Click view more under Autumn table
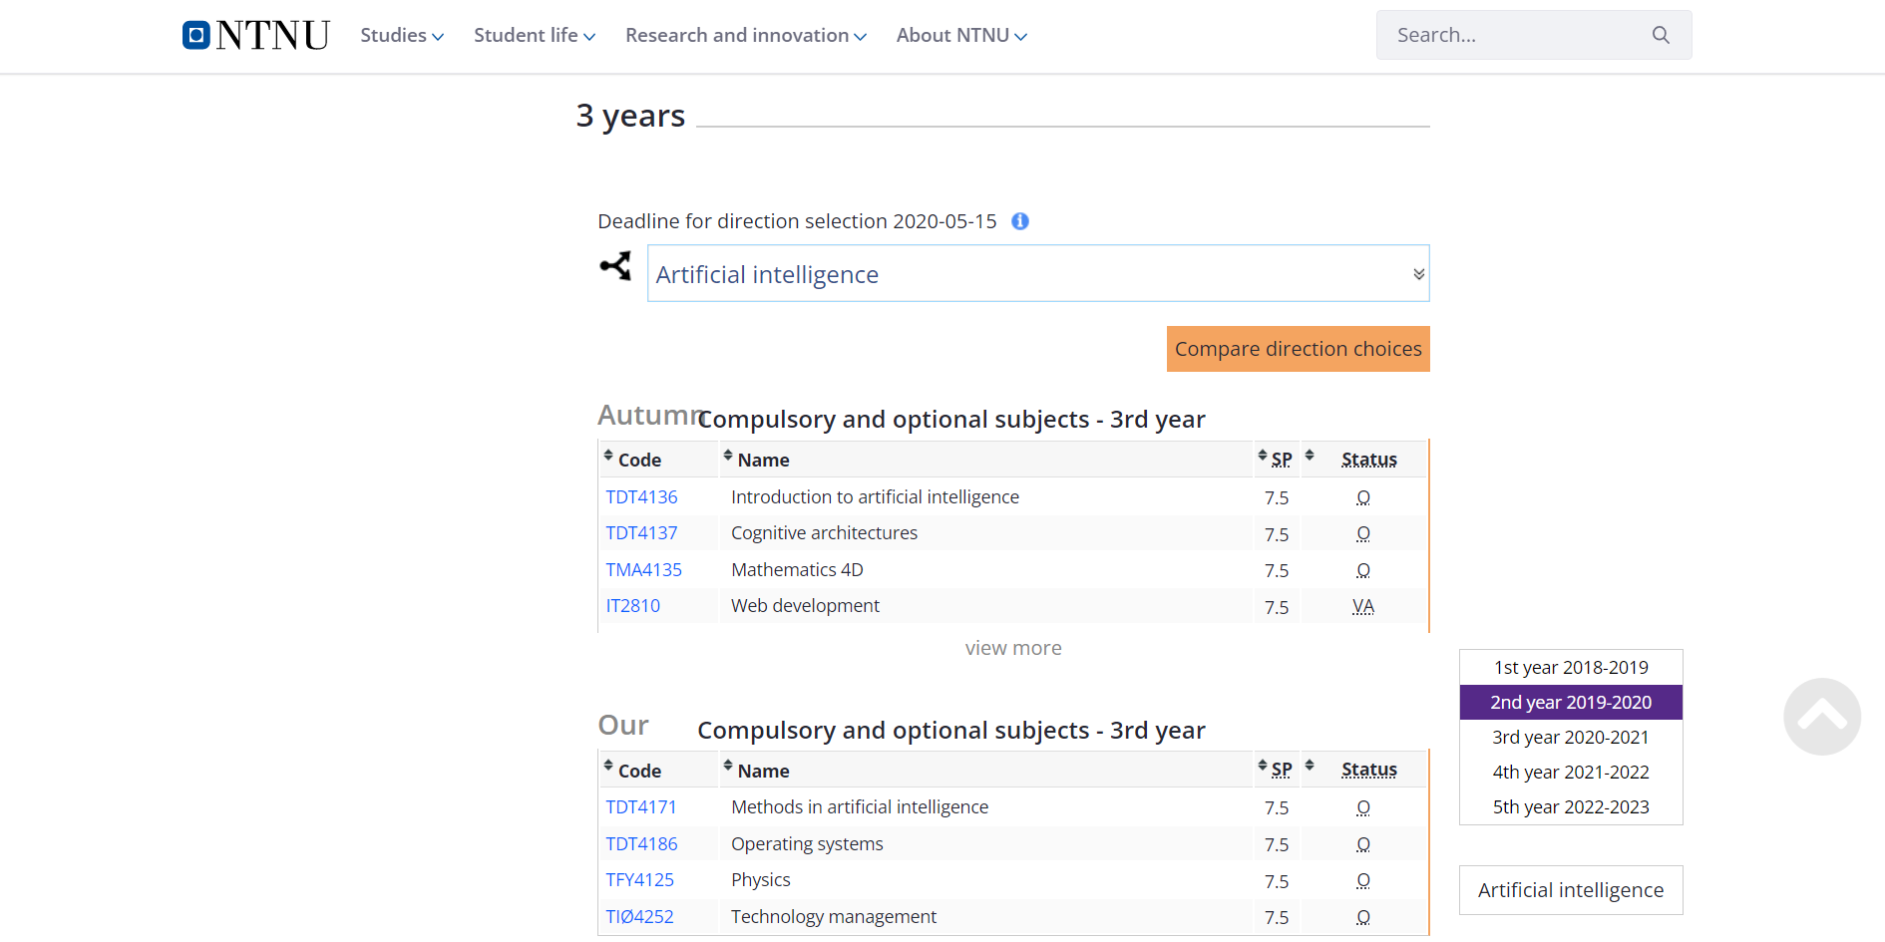This screenshot has height=942, width=1885. pos(1013,648)
